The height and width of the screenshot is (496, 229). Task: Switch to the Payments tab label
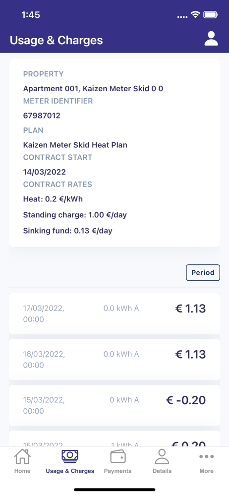coord(117,471)
